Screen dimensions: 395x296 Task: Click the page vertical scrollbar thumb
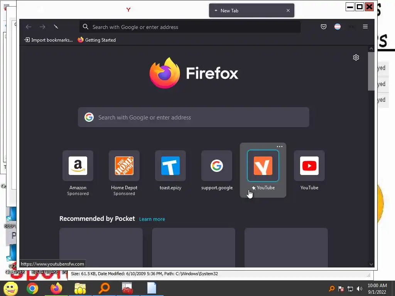click(371, 71)
